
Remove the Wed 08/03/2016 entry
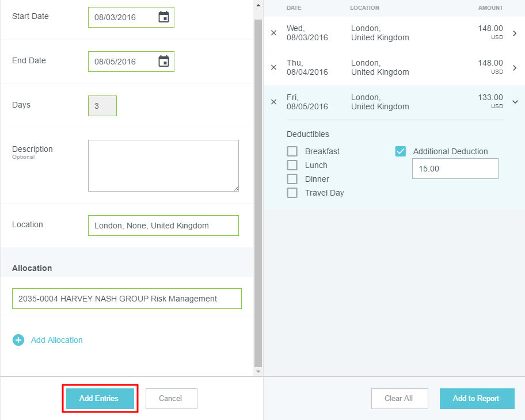click(x=273, y=33)
